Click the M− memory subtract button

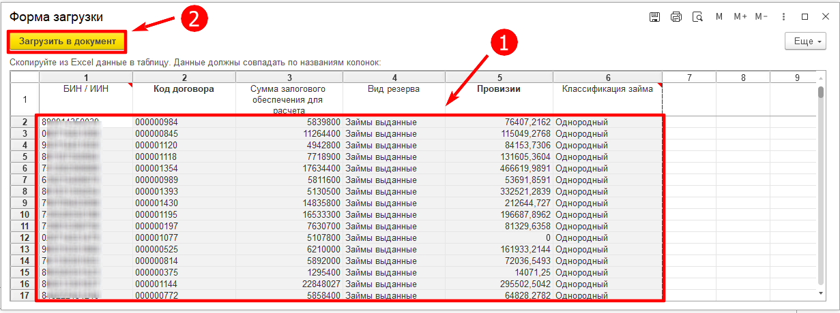coord(762,17)
